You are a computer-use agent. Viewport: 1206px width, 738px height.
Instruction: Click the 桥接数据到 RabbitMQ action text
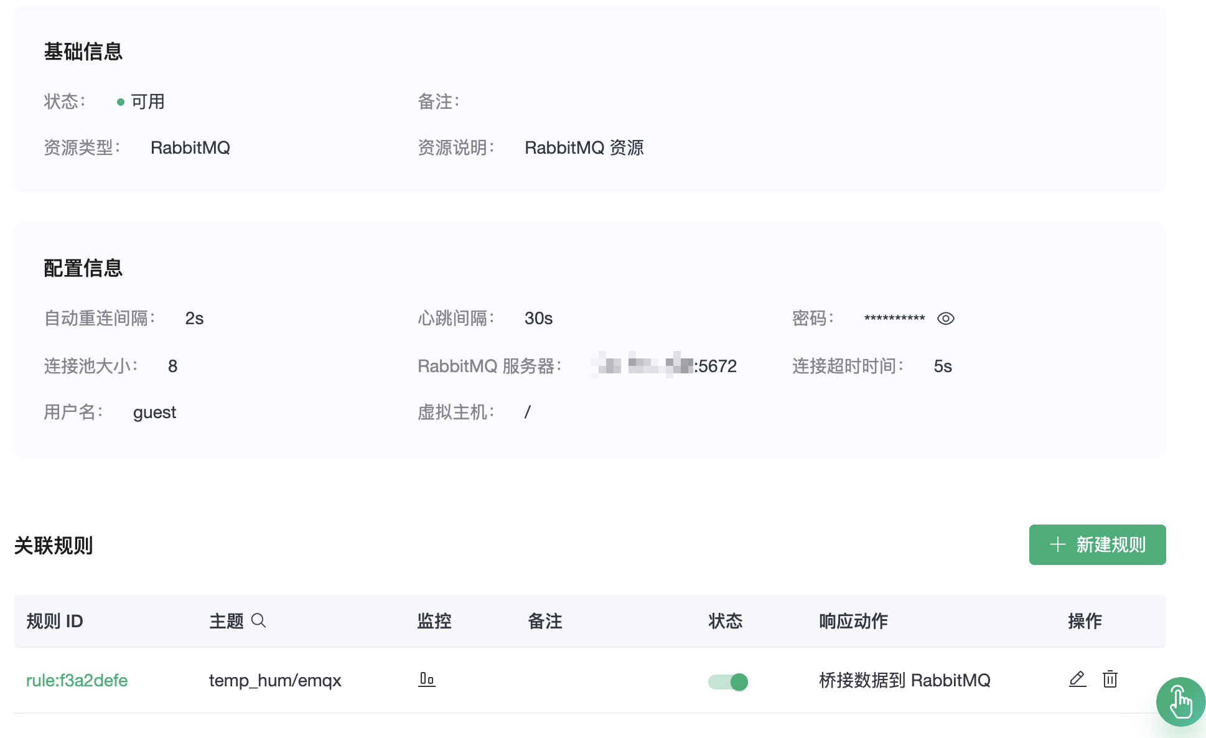click(x=904, y=680)
